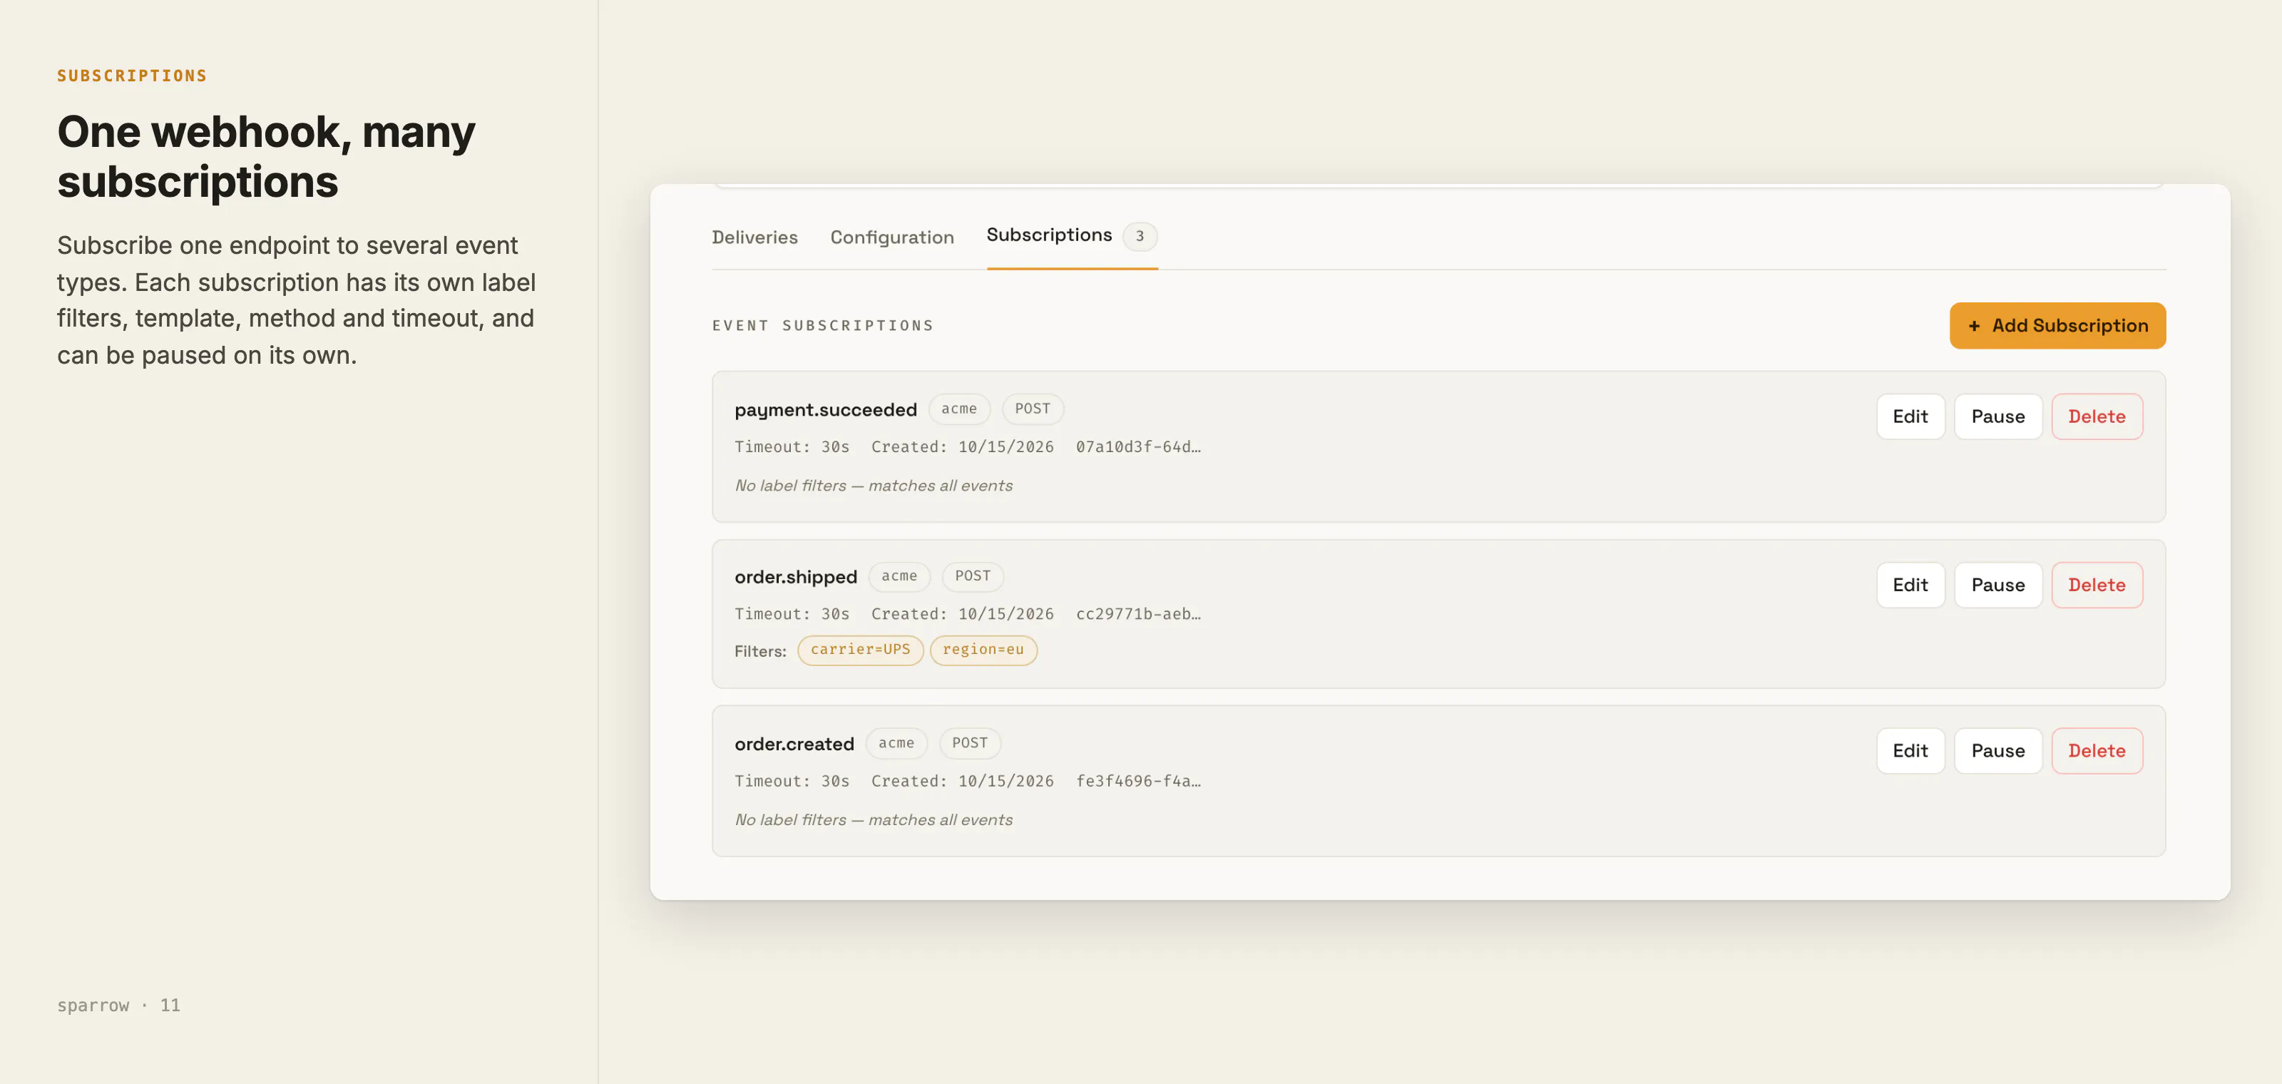Edit the order.created subscription

coord(1910,750)
